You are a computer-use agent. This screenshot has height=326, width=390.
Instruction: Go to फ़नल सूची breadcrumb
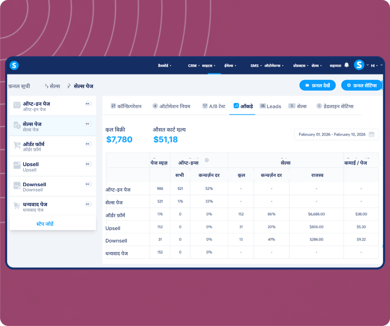19,86
